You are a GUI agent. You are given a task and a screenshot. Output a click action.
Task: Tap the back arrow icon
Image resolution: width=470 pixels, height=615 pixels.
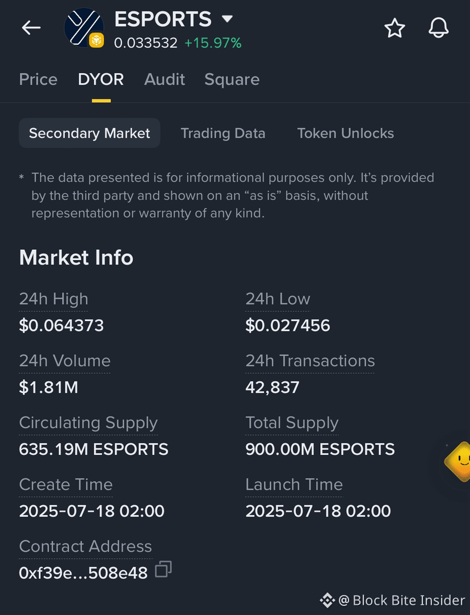click(x=31, y=27)
